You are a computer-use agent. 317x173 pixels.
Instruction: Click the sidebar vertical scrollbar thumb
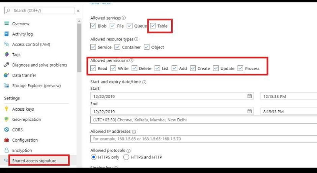coord(79,48)
